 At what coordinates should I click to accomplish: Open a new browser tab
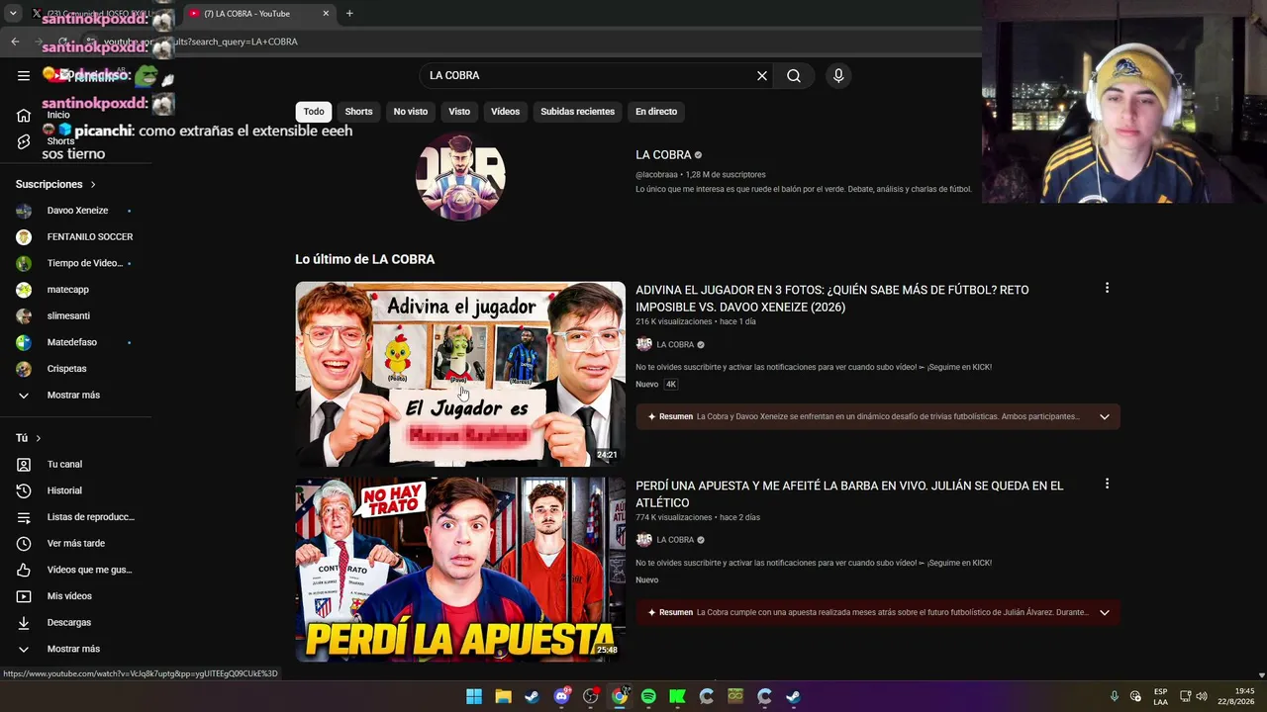tap(349, 13)
